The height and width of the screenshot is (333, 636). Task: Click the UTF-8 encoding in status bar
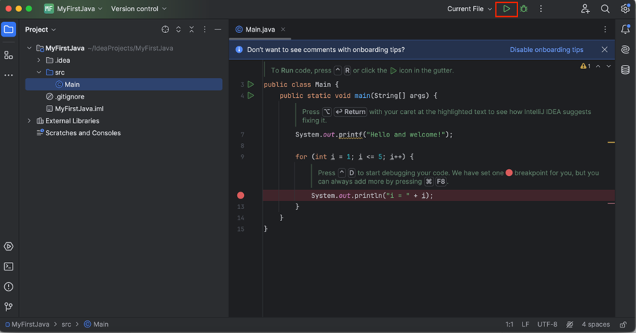click(547, 325)
